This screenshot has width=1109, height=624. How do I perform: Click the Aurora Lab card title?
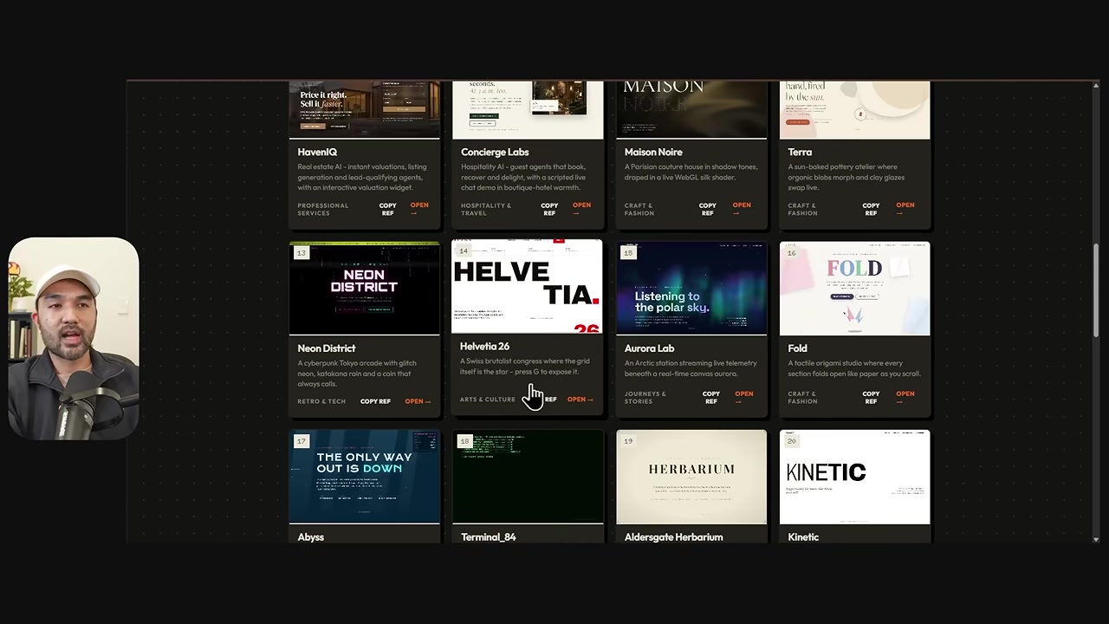[649, 348]
